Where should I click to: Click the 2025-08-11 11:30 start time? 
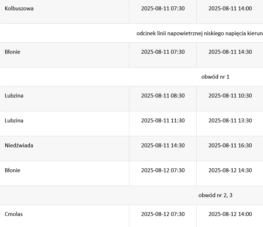[x=163, y=121]
